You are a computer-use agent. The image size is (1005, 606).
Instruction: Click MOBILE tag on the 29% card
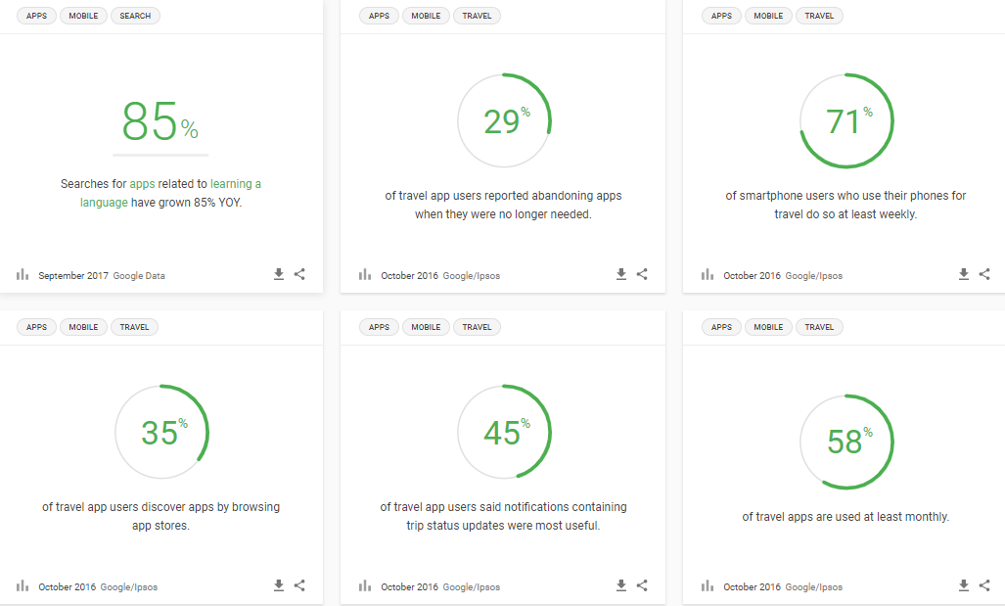426,16
